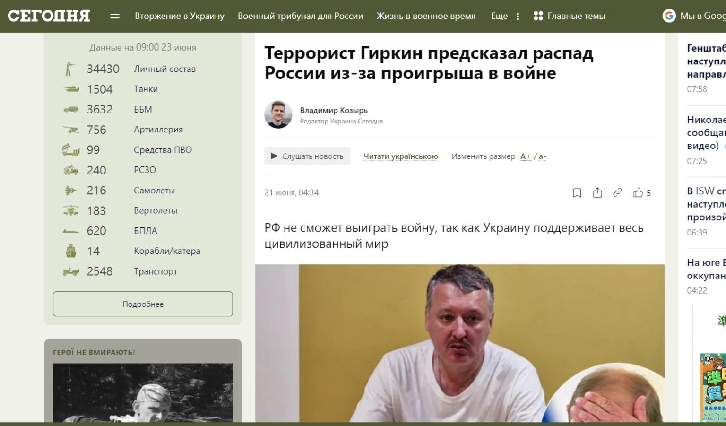Image resolution: width=726 pixels, height=426 pixels.
Task: Open author Владимир Козырь's profile
Action: (x=334, y=110)
